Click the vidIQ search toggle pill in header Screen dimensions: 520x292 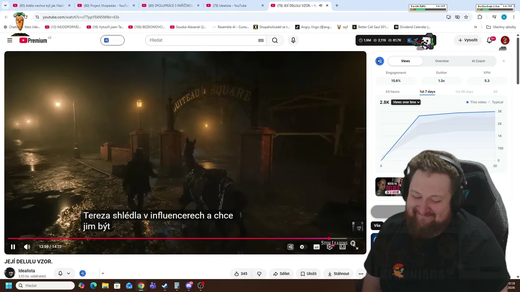113,40
